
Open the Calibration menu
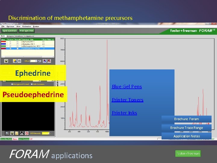click(x=27, y=27)
